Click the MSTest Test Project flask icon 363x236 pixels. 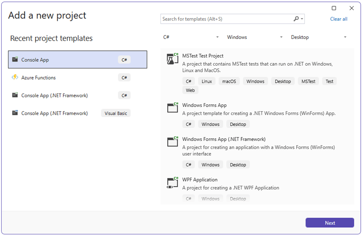(x=172, y=59)
